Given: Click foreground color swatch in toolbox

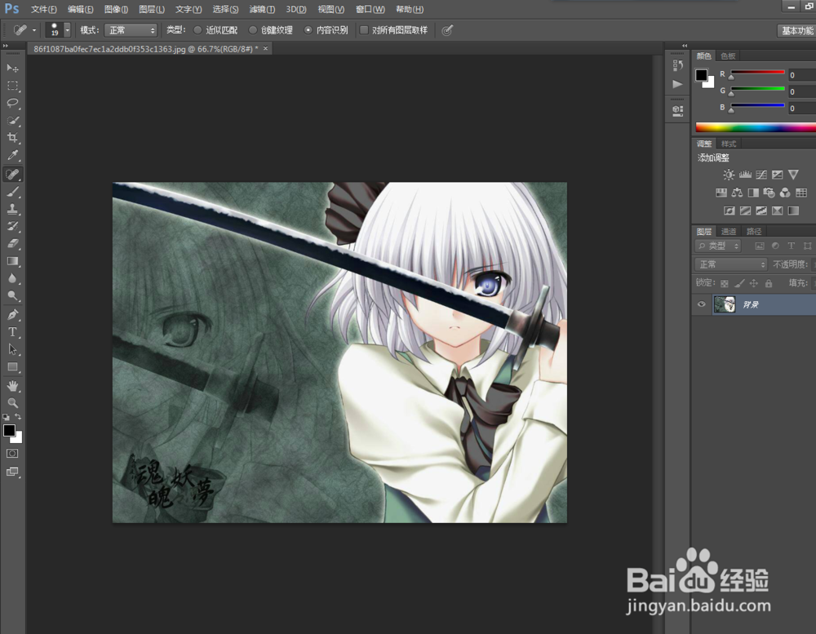Looking at the screenshot, I should coord(9,431).
